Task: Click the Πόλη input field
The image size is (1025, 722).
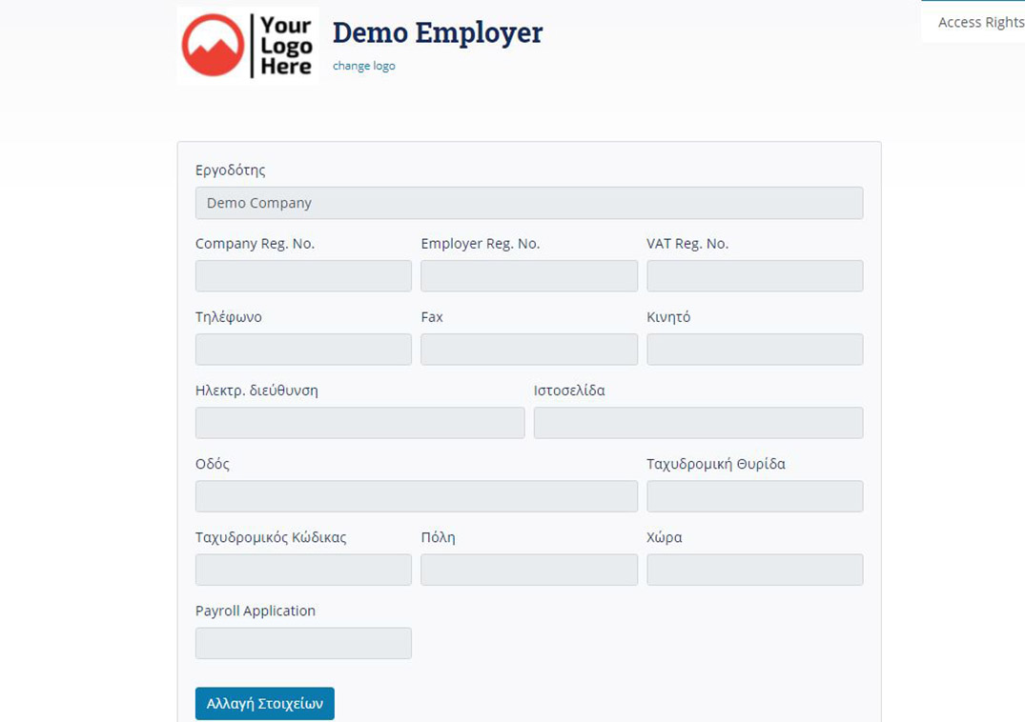Action: 529,570
